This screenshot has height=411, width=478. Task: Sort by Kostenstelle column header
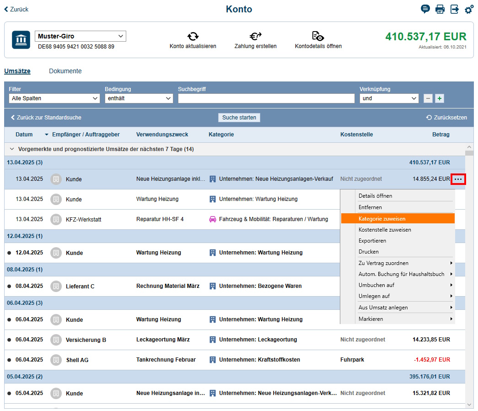point(357,135)
